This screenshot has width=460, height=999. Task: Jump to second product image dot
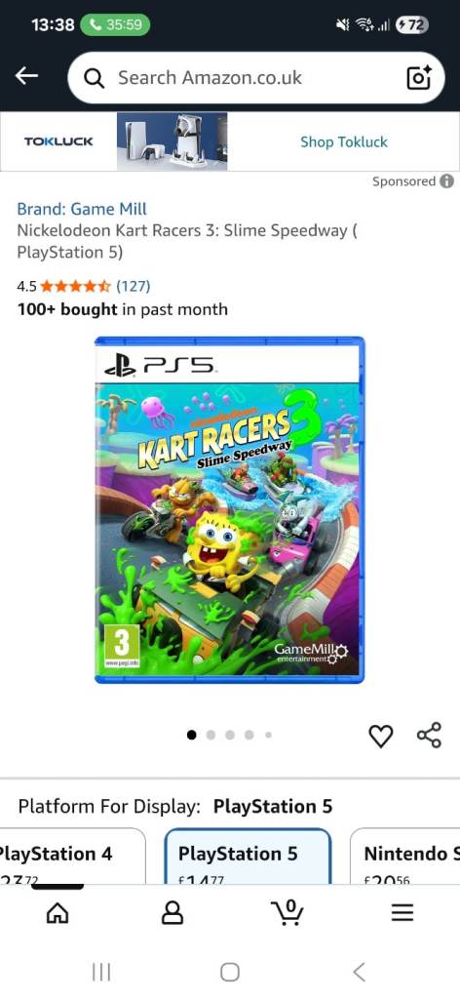(x=211, y=735)
